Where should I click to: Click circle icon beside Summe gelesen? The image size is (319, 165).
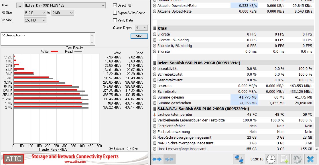click(155, 97)
